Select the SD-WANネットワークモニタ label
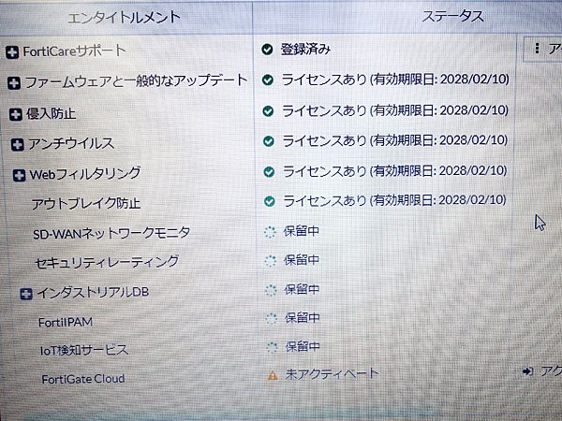 point(111,233)
